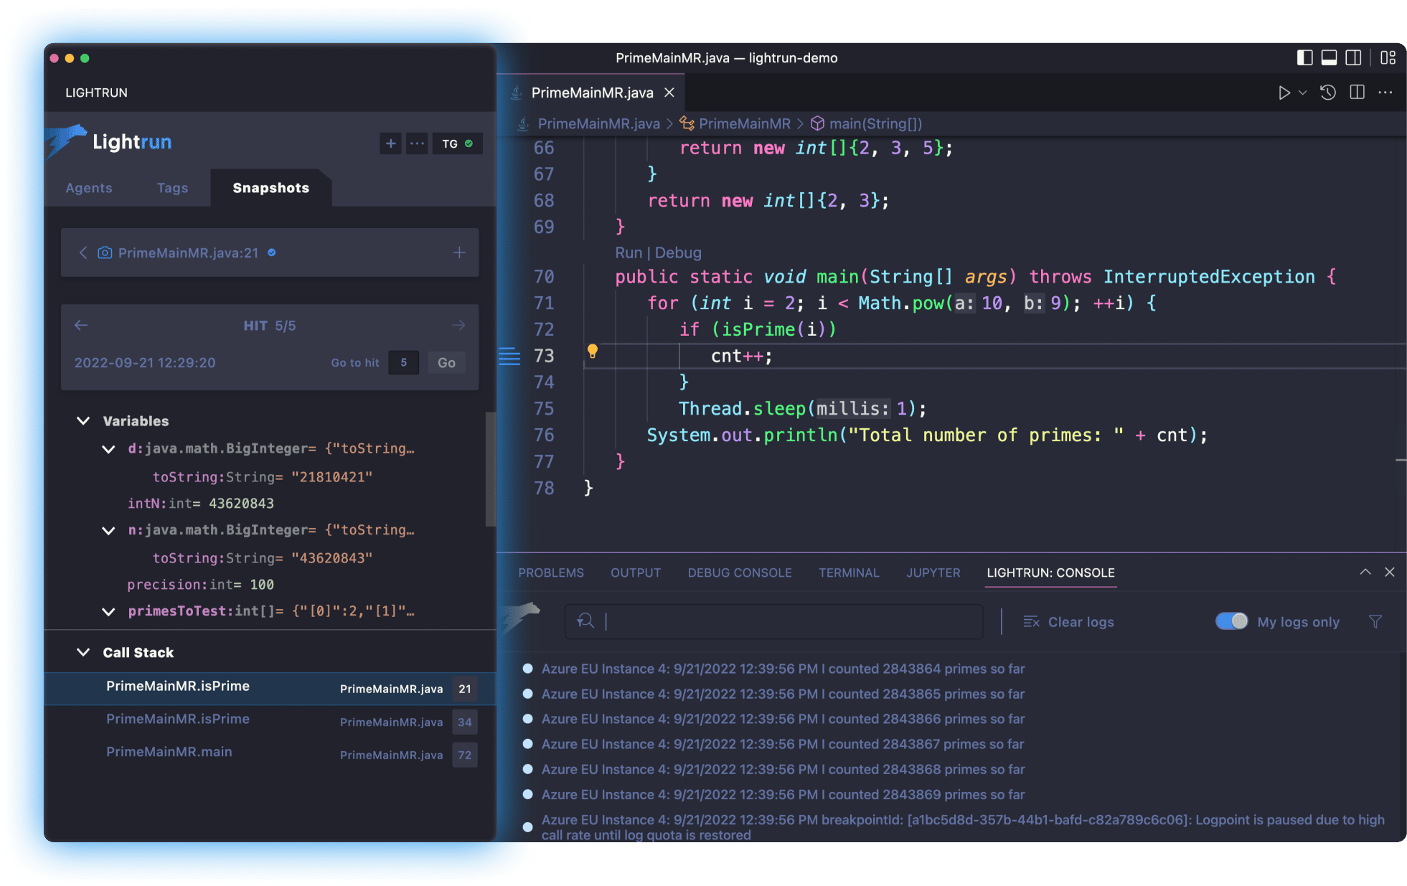
Task: Toggle secondary sidebar layout icon
Action: tap(1353, 58)
